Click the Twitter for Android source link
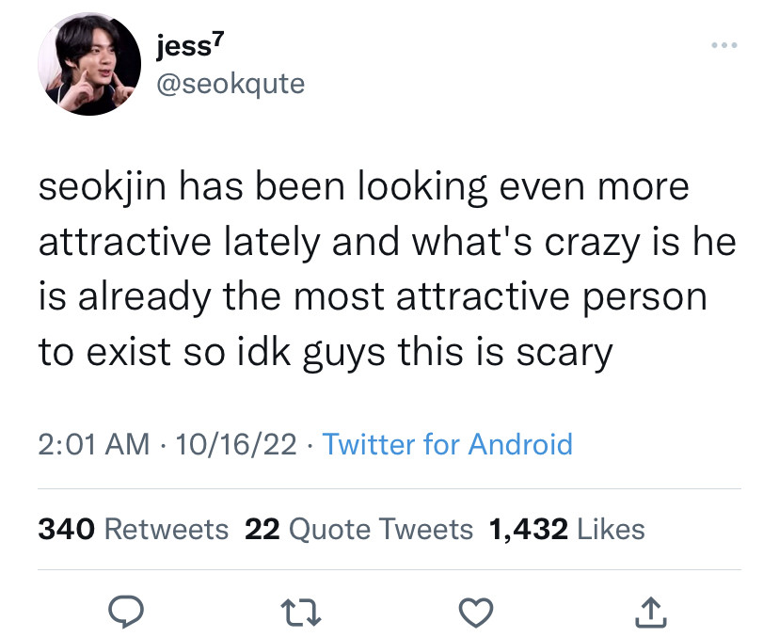The height and width of the screenshot is (637, 779). (447, 444)
